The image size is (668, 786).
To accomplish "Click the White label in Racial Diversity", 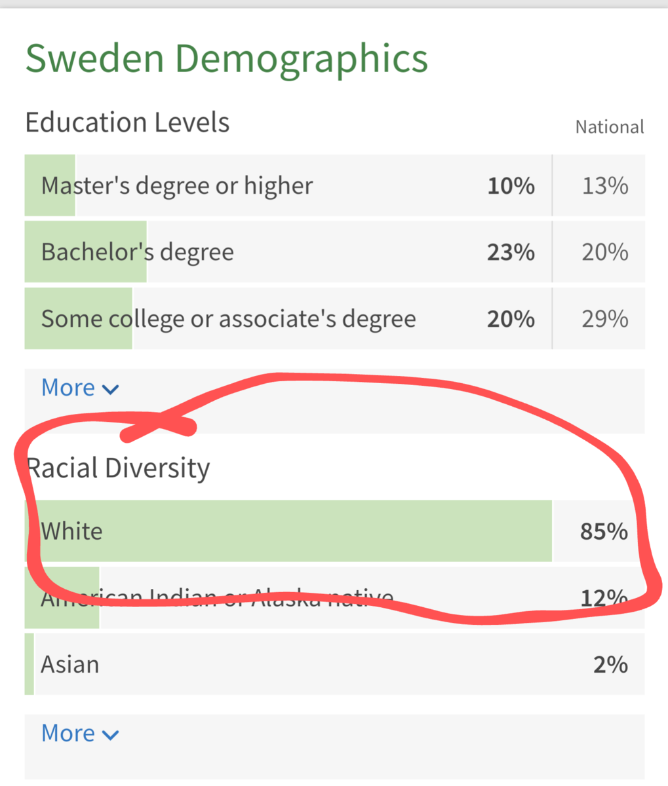I will [72, 531].
